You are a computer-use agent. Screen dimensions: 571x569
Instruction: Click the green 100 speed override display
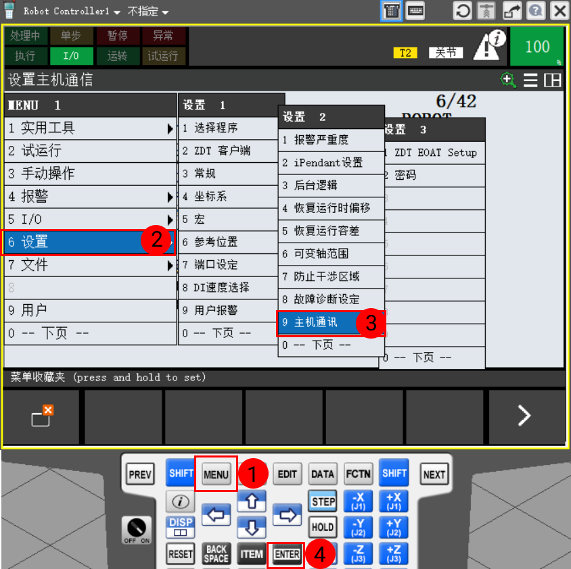click(x=538, y=46)
